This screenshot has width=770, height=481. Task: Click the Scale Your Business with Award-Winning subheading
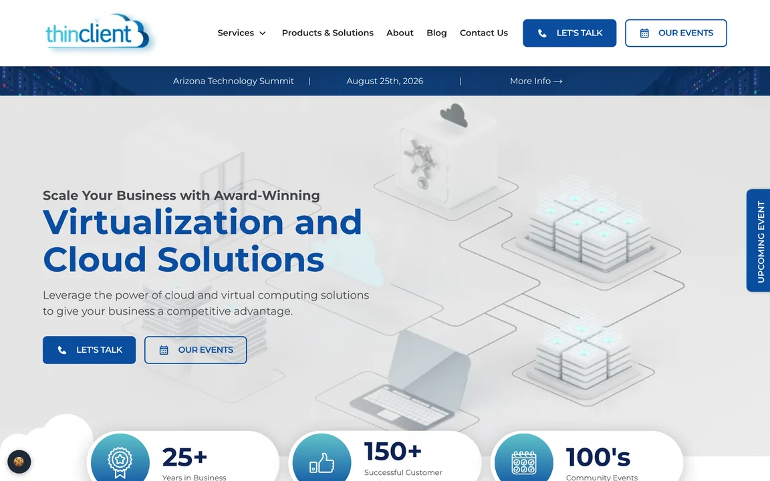(x=181, y=195)
